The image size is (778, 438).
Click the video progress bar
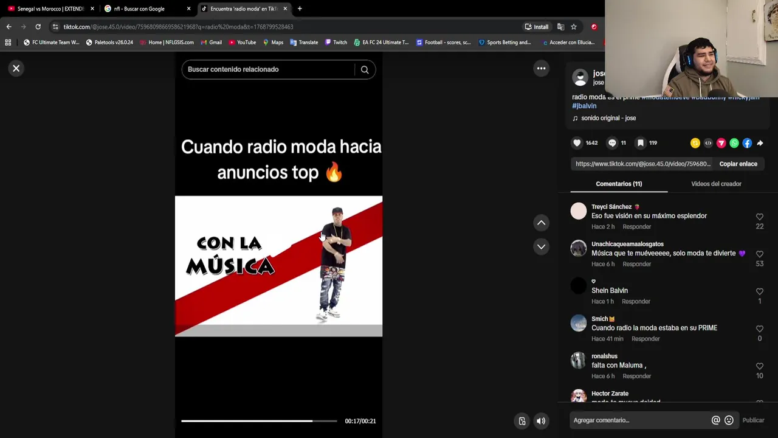[x=259, y=421]
